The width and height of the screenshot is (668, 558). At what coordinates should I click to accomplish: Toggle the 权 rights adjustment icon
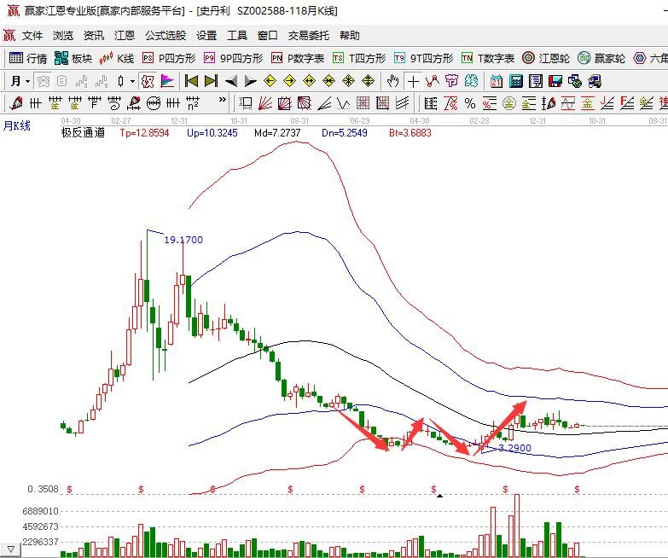click(148, 81)
